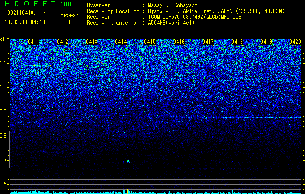
Task: Click the meteor count label
Action: (69, 15)
